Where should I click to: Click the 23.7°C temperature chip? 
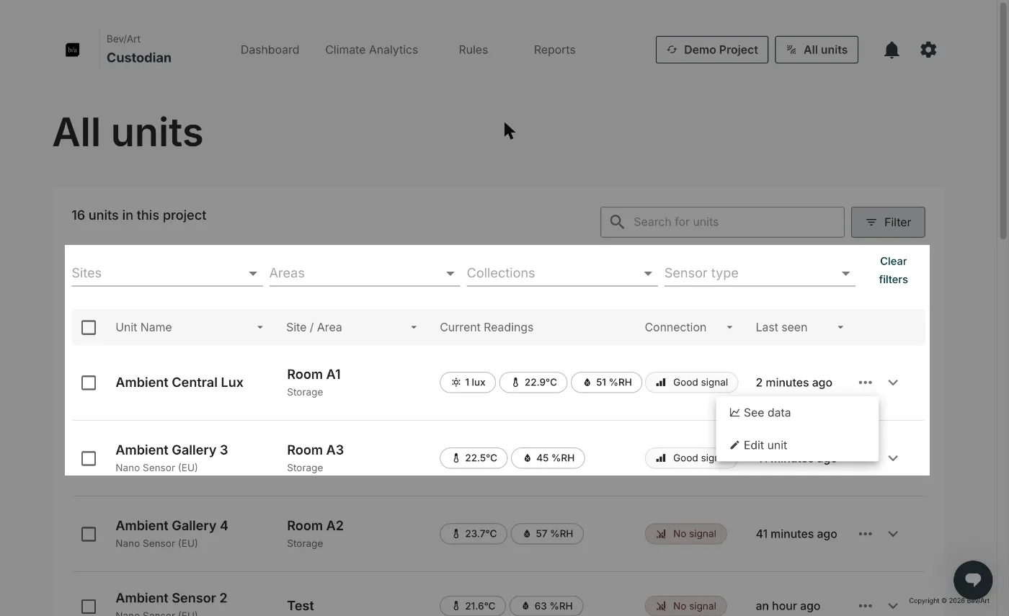[x=474, y=534]
